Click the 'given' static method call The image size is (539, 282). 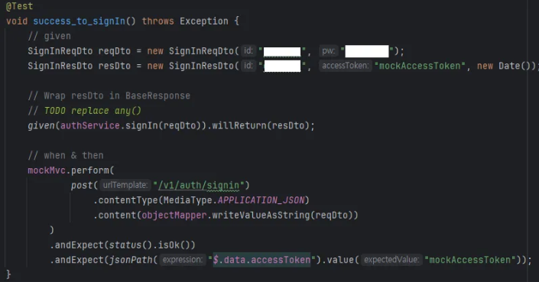coord(41,125)
